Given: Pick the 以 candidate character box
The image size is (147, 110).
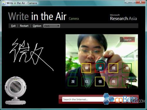Looking at the screenshot, I should 86,81.
